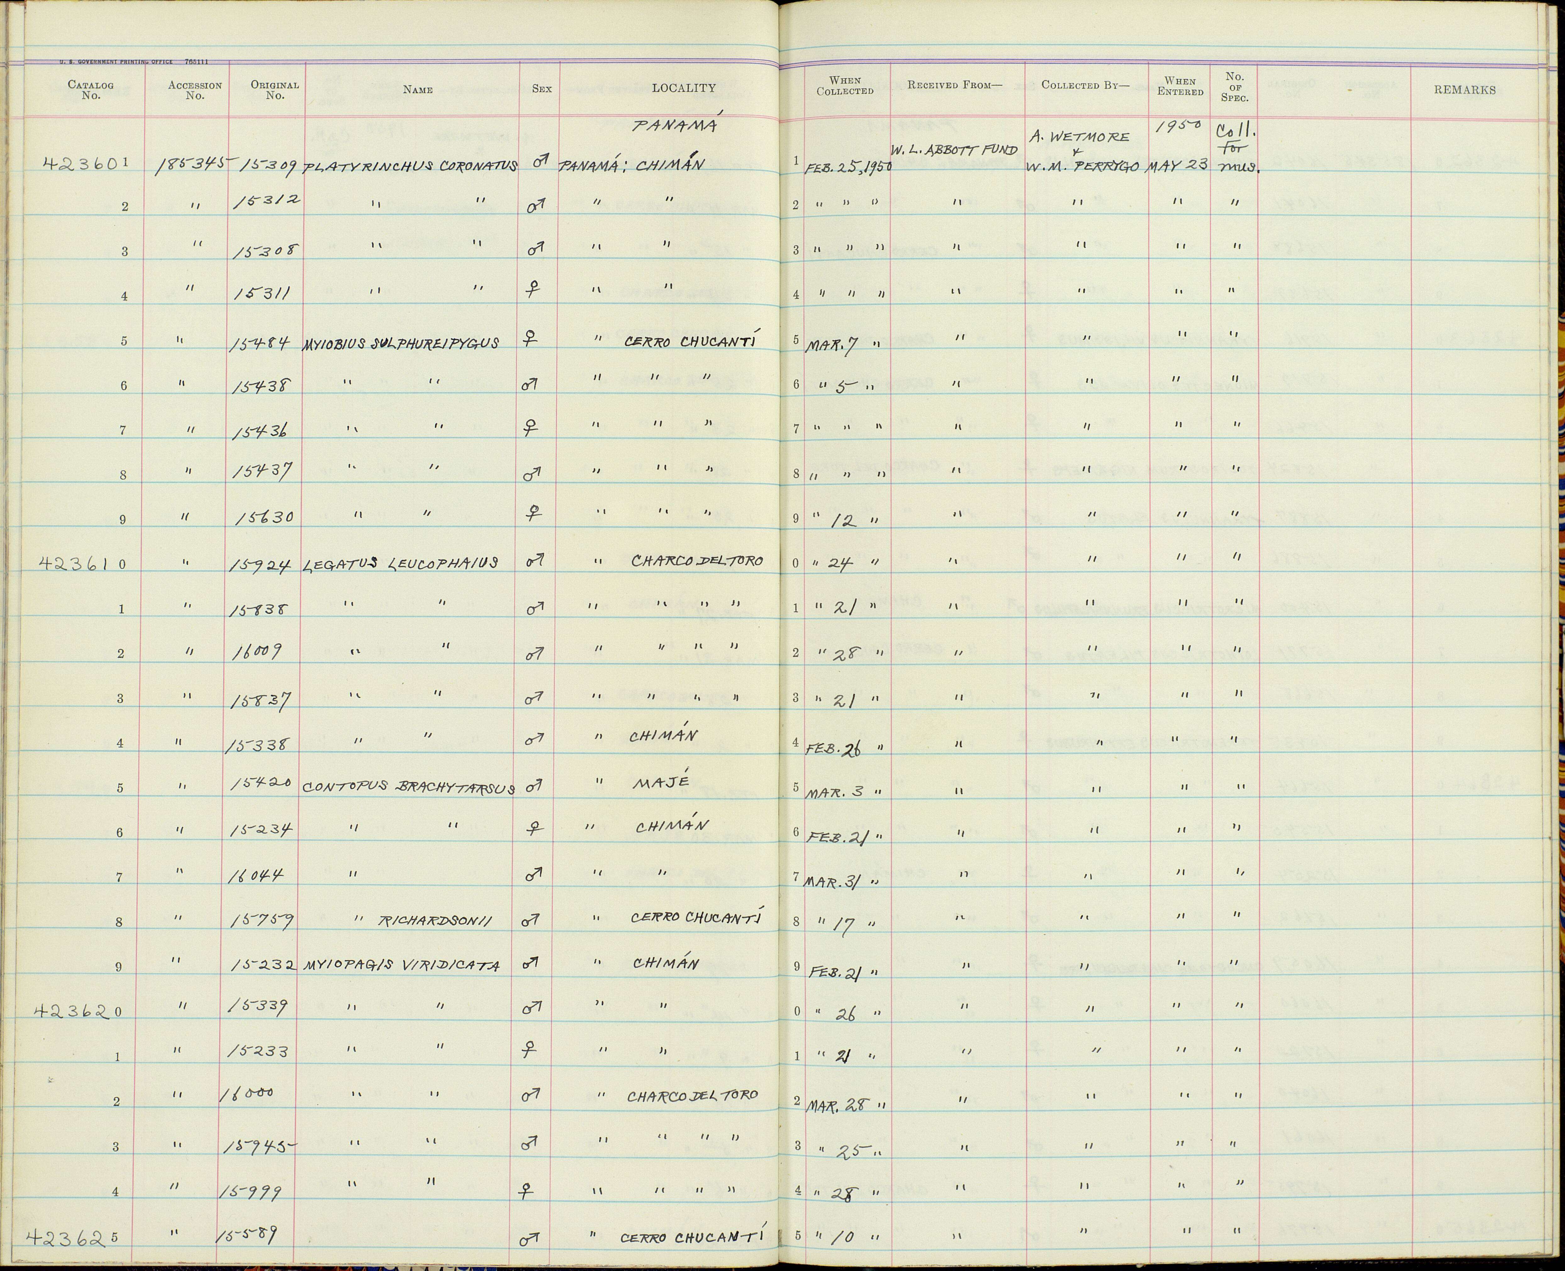This screenshot has width=1565, height=1271.
Task: Click 'W. L. ABBOTT FUND' entry
Action: (955, 150)
